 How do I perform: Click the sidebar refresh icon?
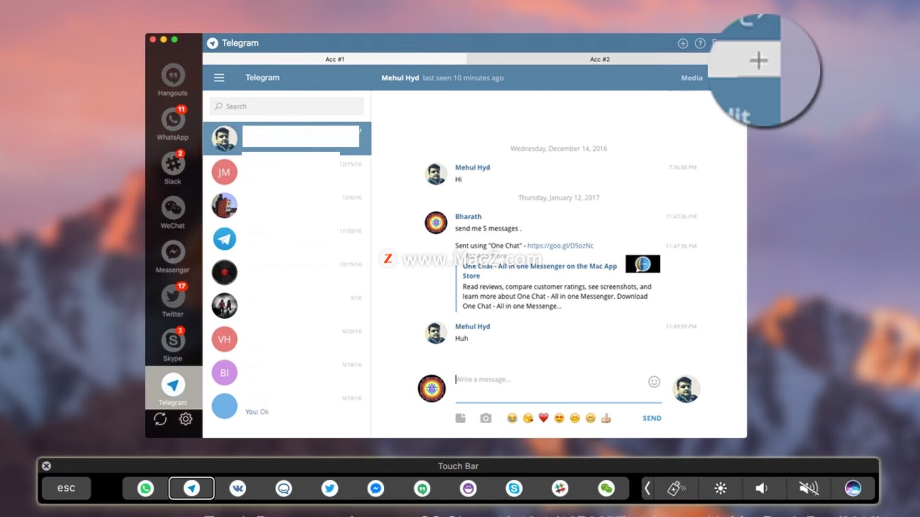click(160, 419)
